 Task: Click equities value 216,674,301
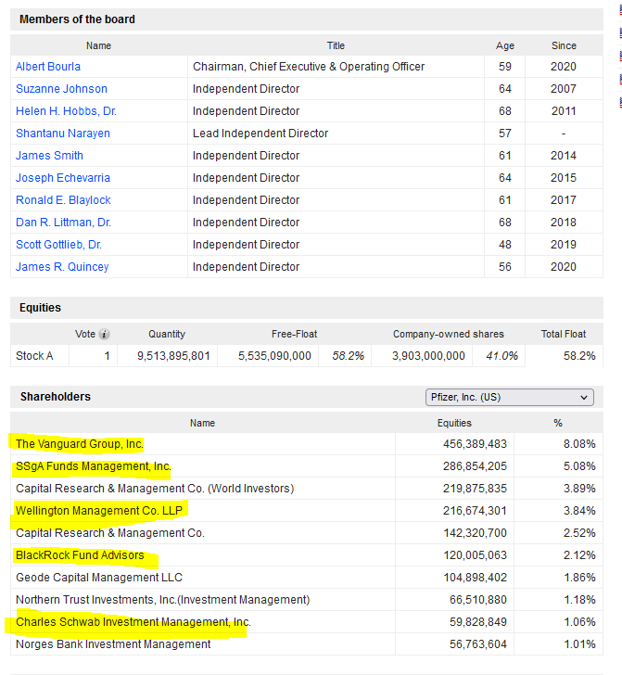click(x=476, y=511)
